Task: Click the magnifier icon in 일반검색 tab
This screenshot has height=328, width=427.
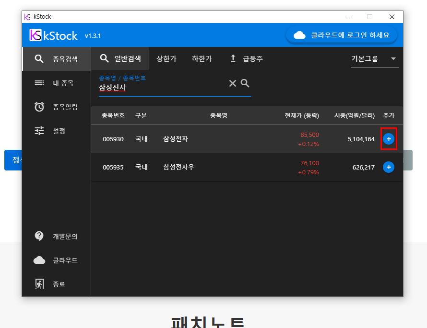Action: pos(104,58)
